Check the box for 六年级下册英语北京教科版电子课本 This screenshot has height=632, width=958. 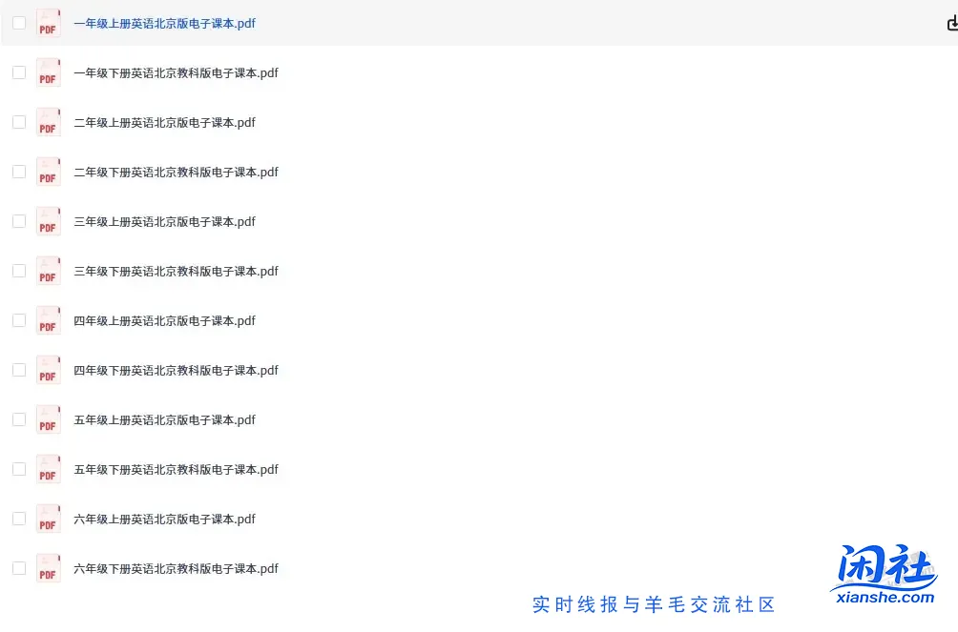(x=18, y=567)
